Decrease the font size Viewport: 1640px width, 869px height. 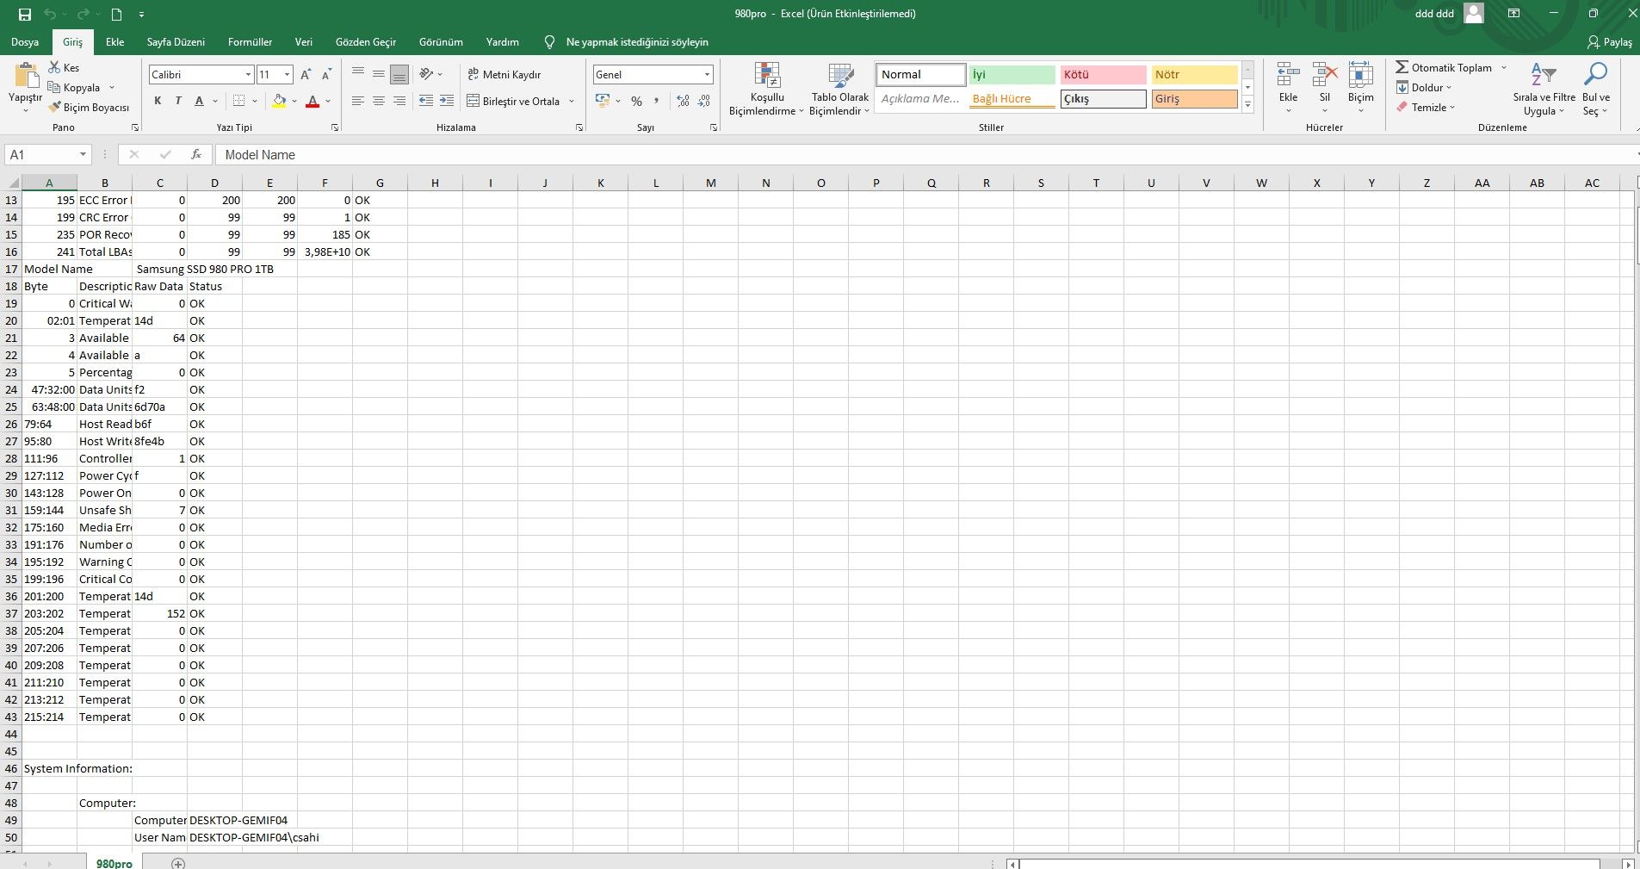[x=326, y=75]
